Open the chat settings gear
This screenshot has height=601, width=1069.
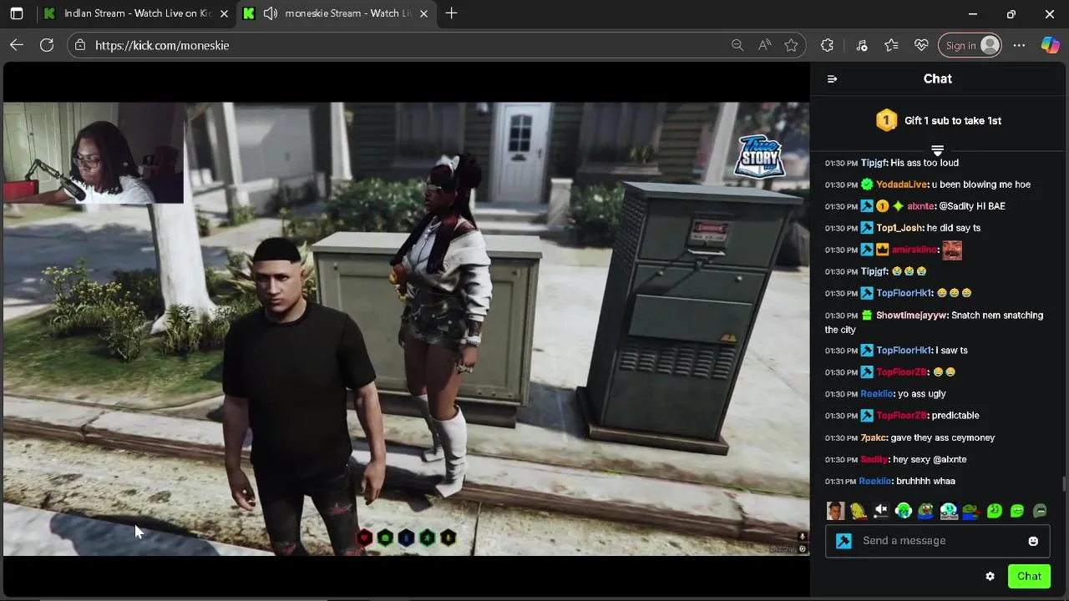click(x=990, y=576)
